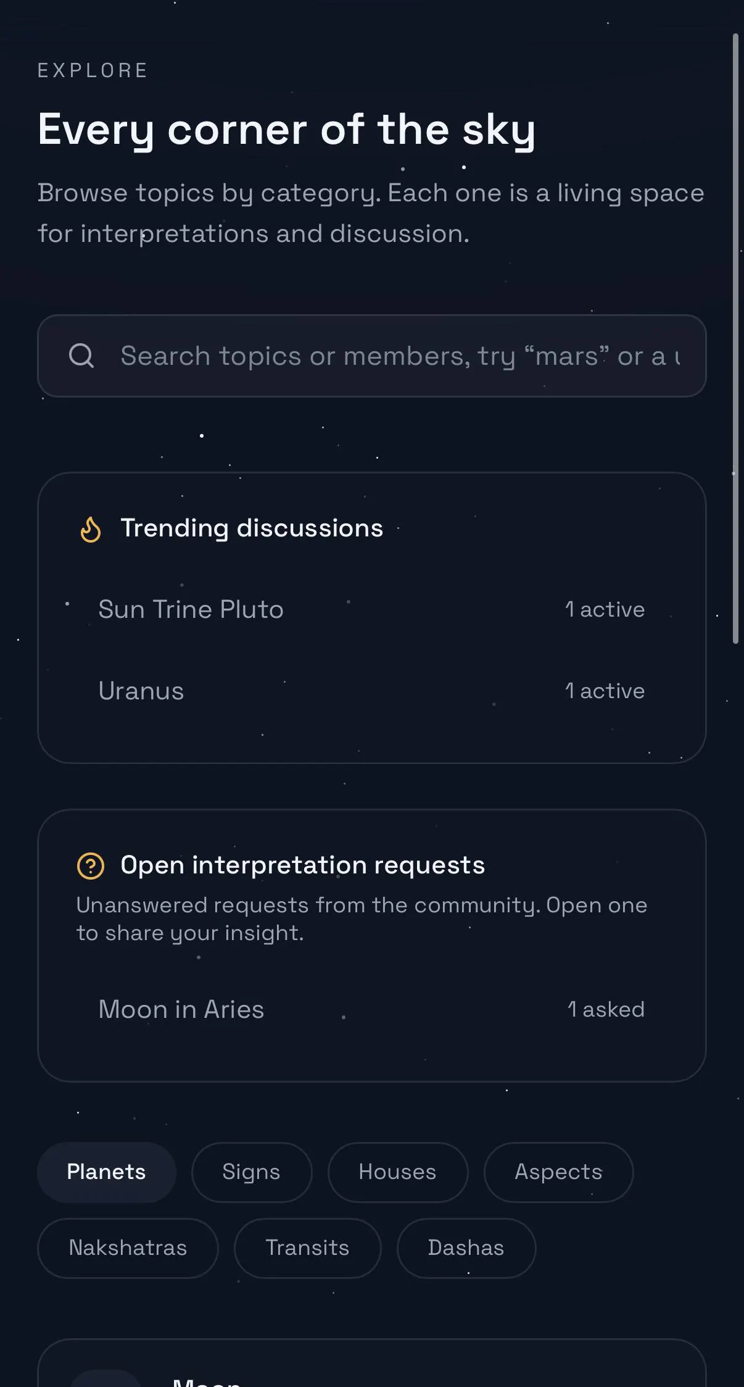The image size is (744, 1387).
Task: Open the Moon topic card at bottom
Action: [372, 1364]
